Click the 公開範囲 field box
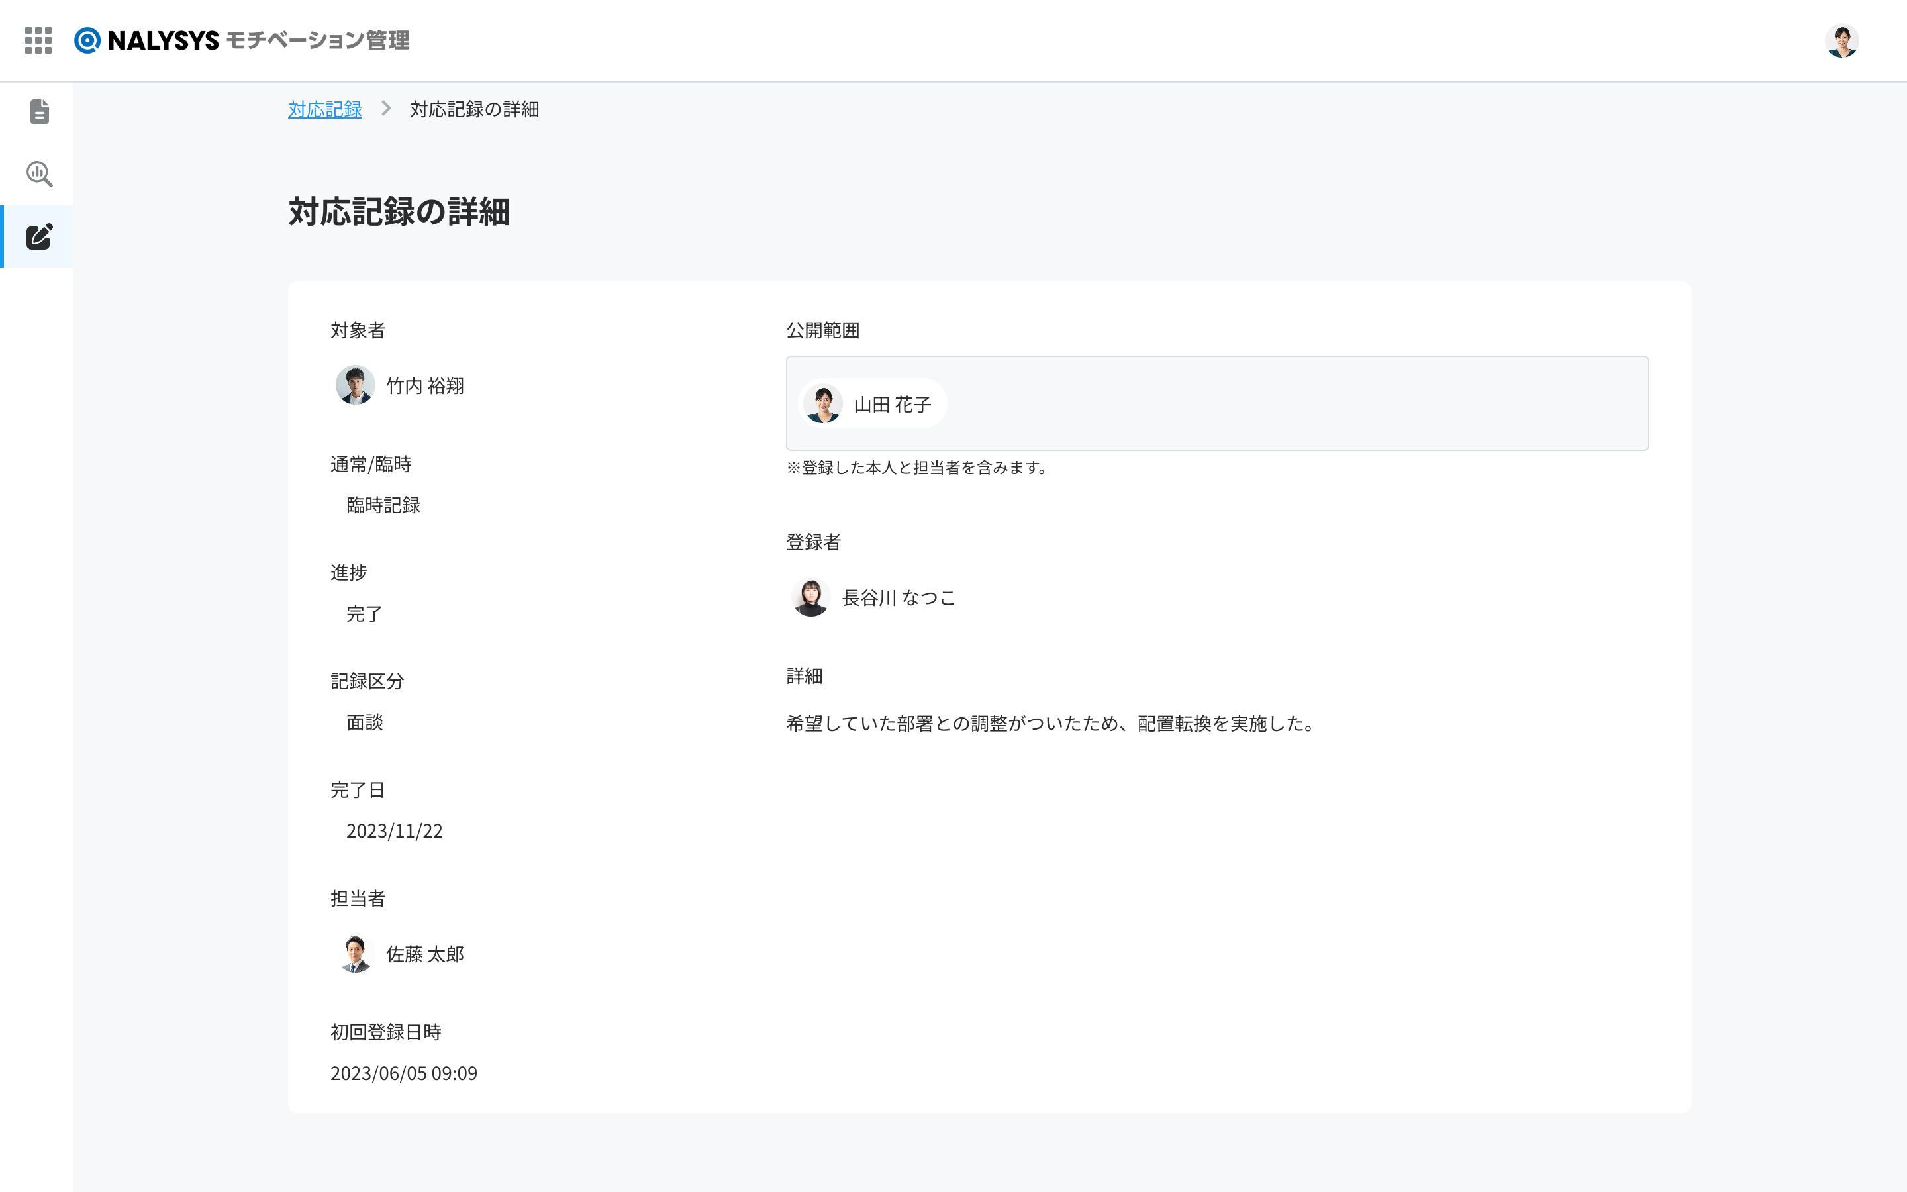Viewport: 1907px width, 1192px height. point(1216,403)
